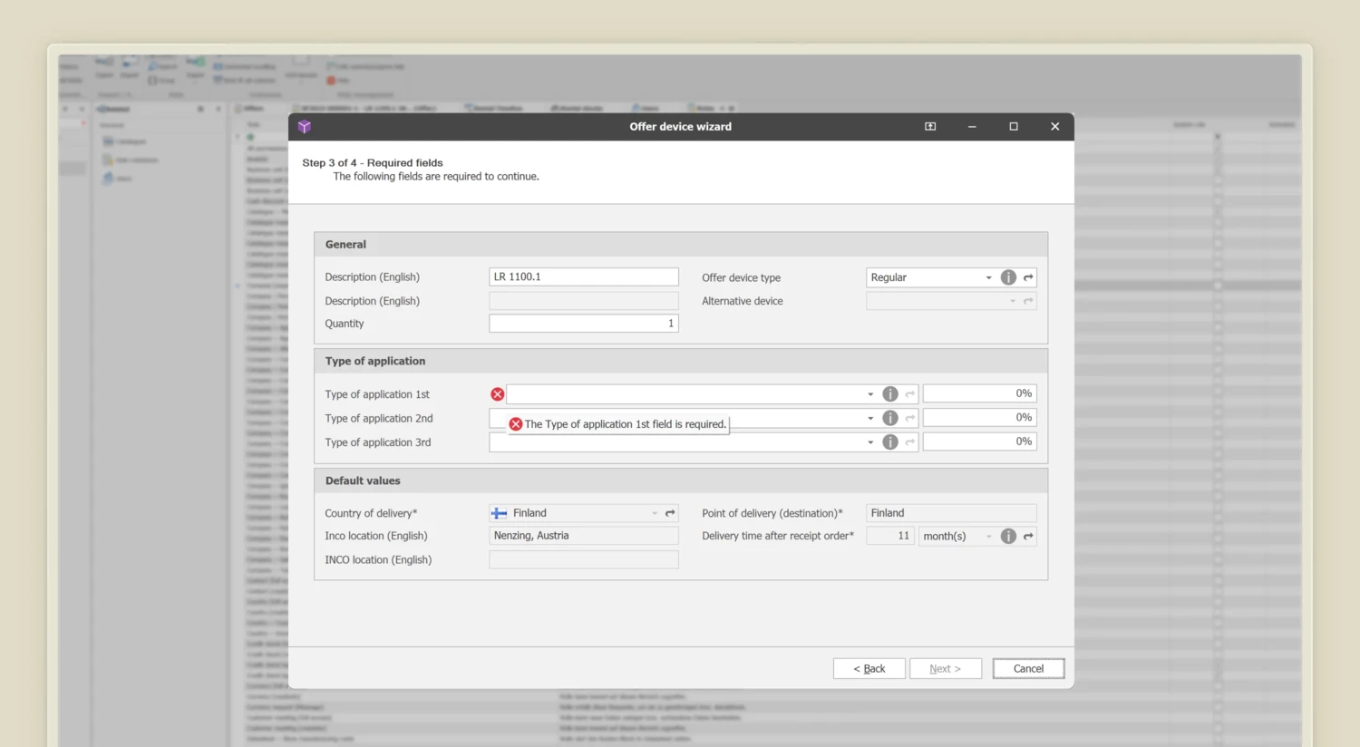The height and width of the screenshot is (747, 1360).
Task: Click the reset arrow beside Country of delivery
Action: (x=670, y=513)
